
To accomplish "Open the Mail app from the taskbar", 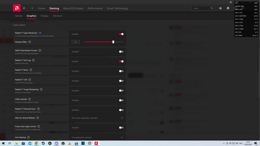I will [30, 143].
